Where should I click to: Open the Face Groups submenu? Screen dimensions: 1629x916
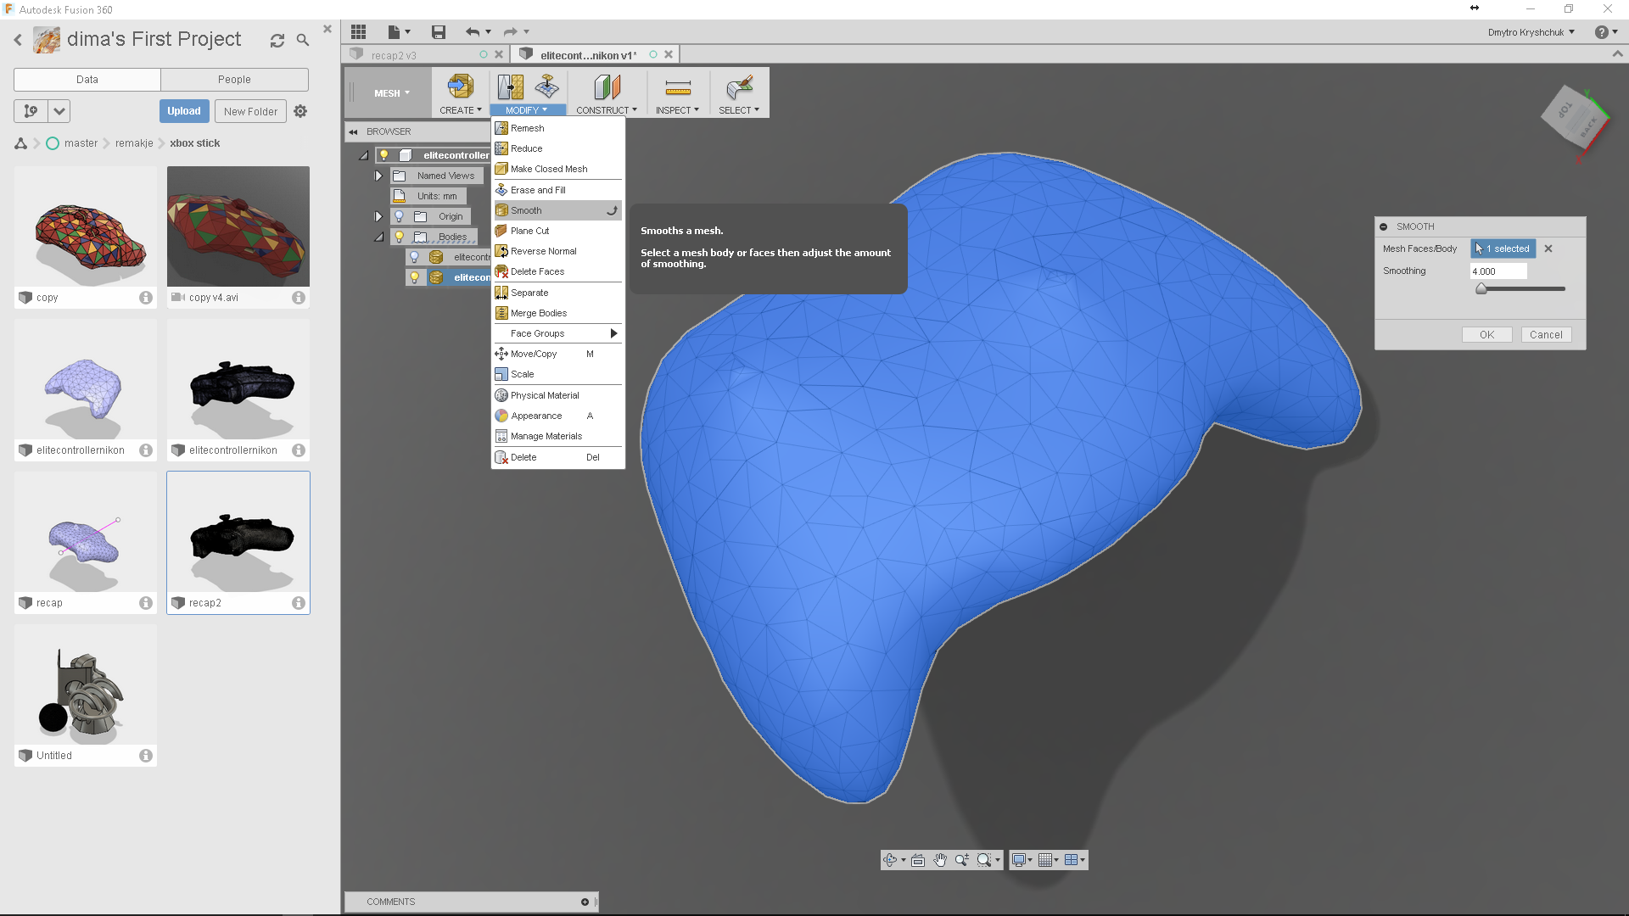coord(558,333)
